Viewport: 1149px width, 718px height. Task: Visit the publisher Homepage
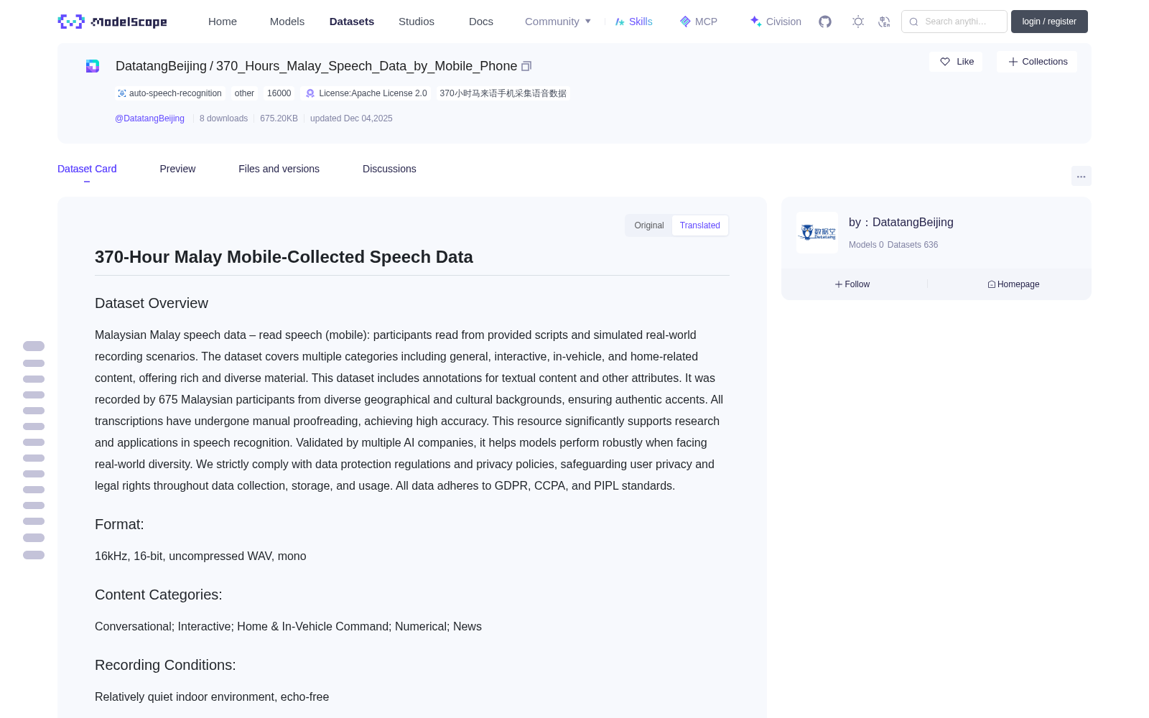(x=1013, y=284)
